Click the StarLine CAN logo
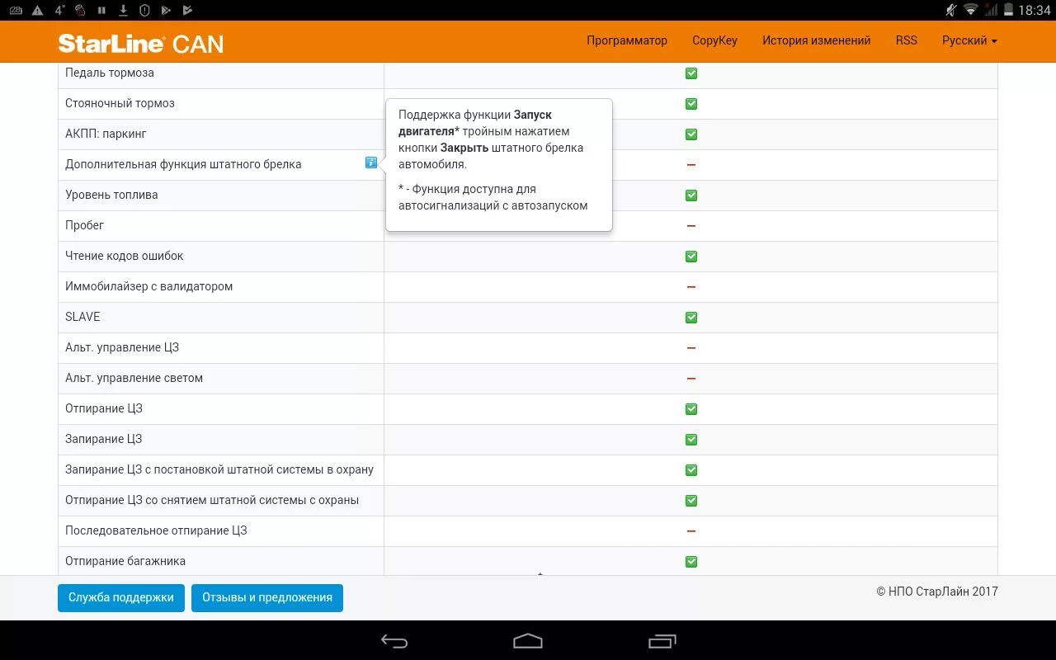The width and height of the screenshot is (1056, 660). point(141,43)
